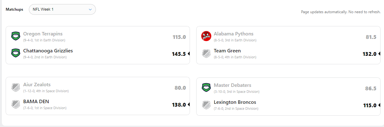The height and width of the screenshot is (127, 384).
Task: Click the dropdown chevron beside NFL Week 1
Action: tap(90, 9)
